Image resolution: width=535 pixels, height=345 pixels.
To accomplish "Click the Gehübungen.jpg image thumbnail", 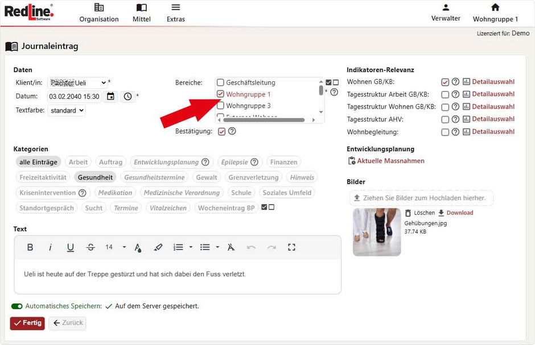I will tap(376, 232).
